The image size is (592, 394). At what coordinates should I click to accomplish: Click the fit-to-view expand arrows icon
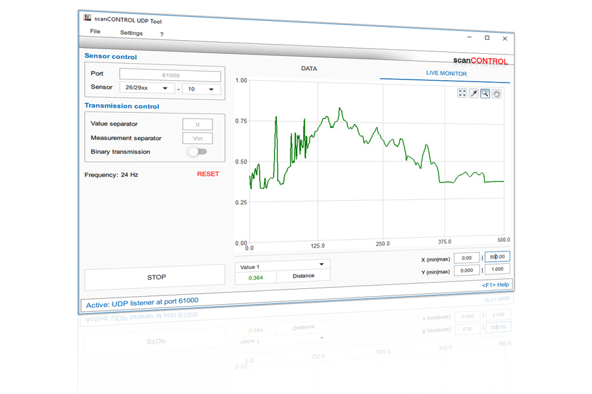pos(462,94)
